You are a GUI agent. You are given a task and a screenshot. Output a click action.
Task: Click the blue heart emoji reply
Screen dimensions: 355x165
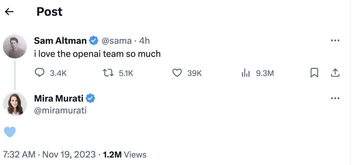tap(10, 132)
